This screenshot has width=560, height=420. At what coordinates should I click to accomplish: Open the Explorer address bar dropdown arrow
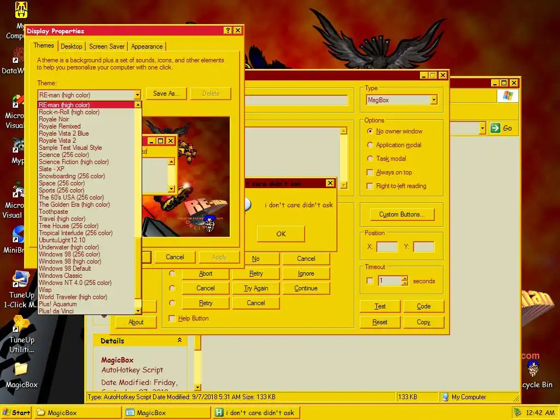482,128
